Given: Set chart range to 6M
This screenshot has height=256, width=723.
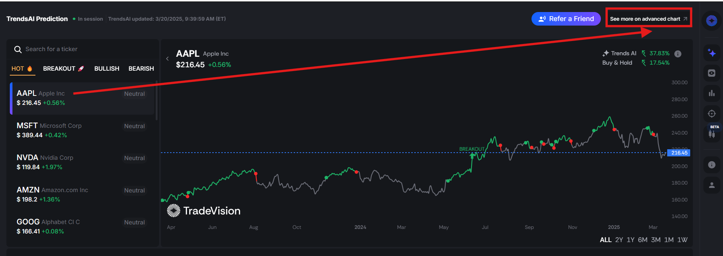Looking at the screenshot, I should click(643, 240).
